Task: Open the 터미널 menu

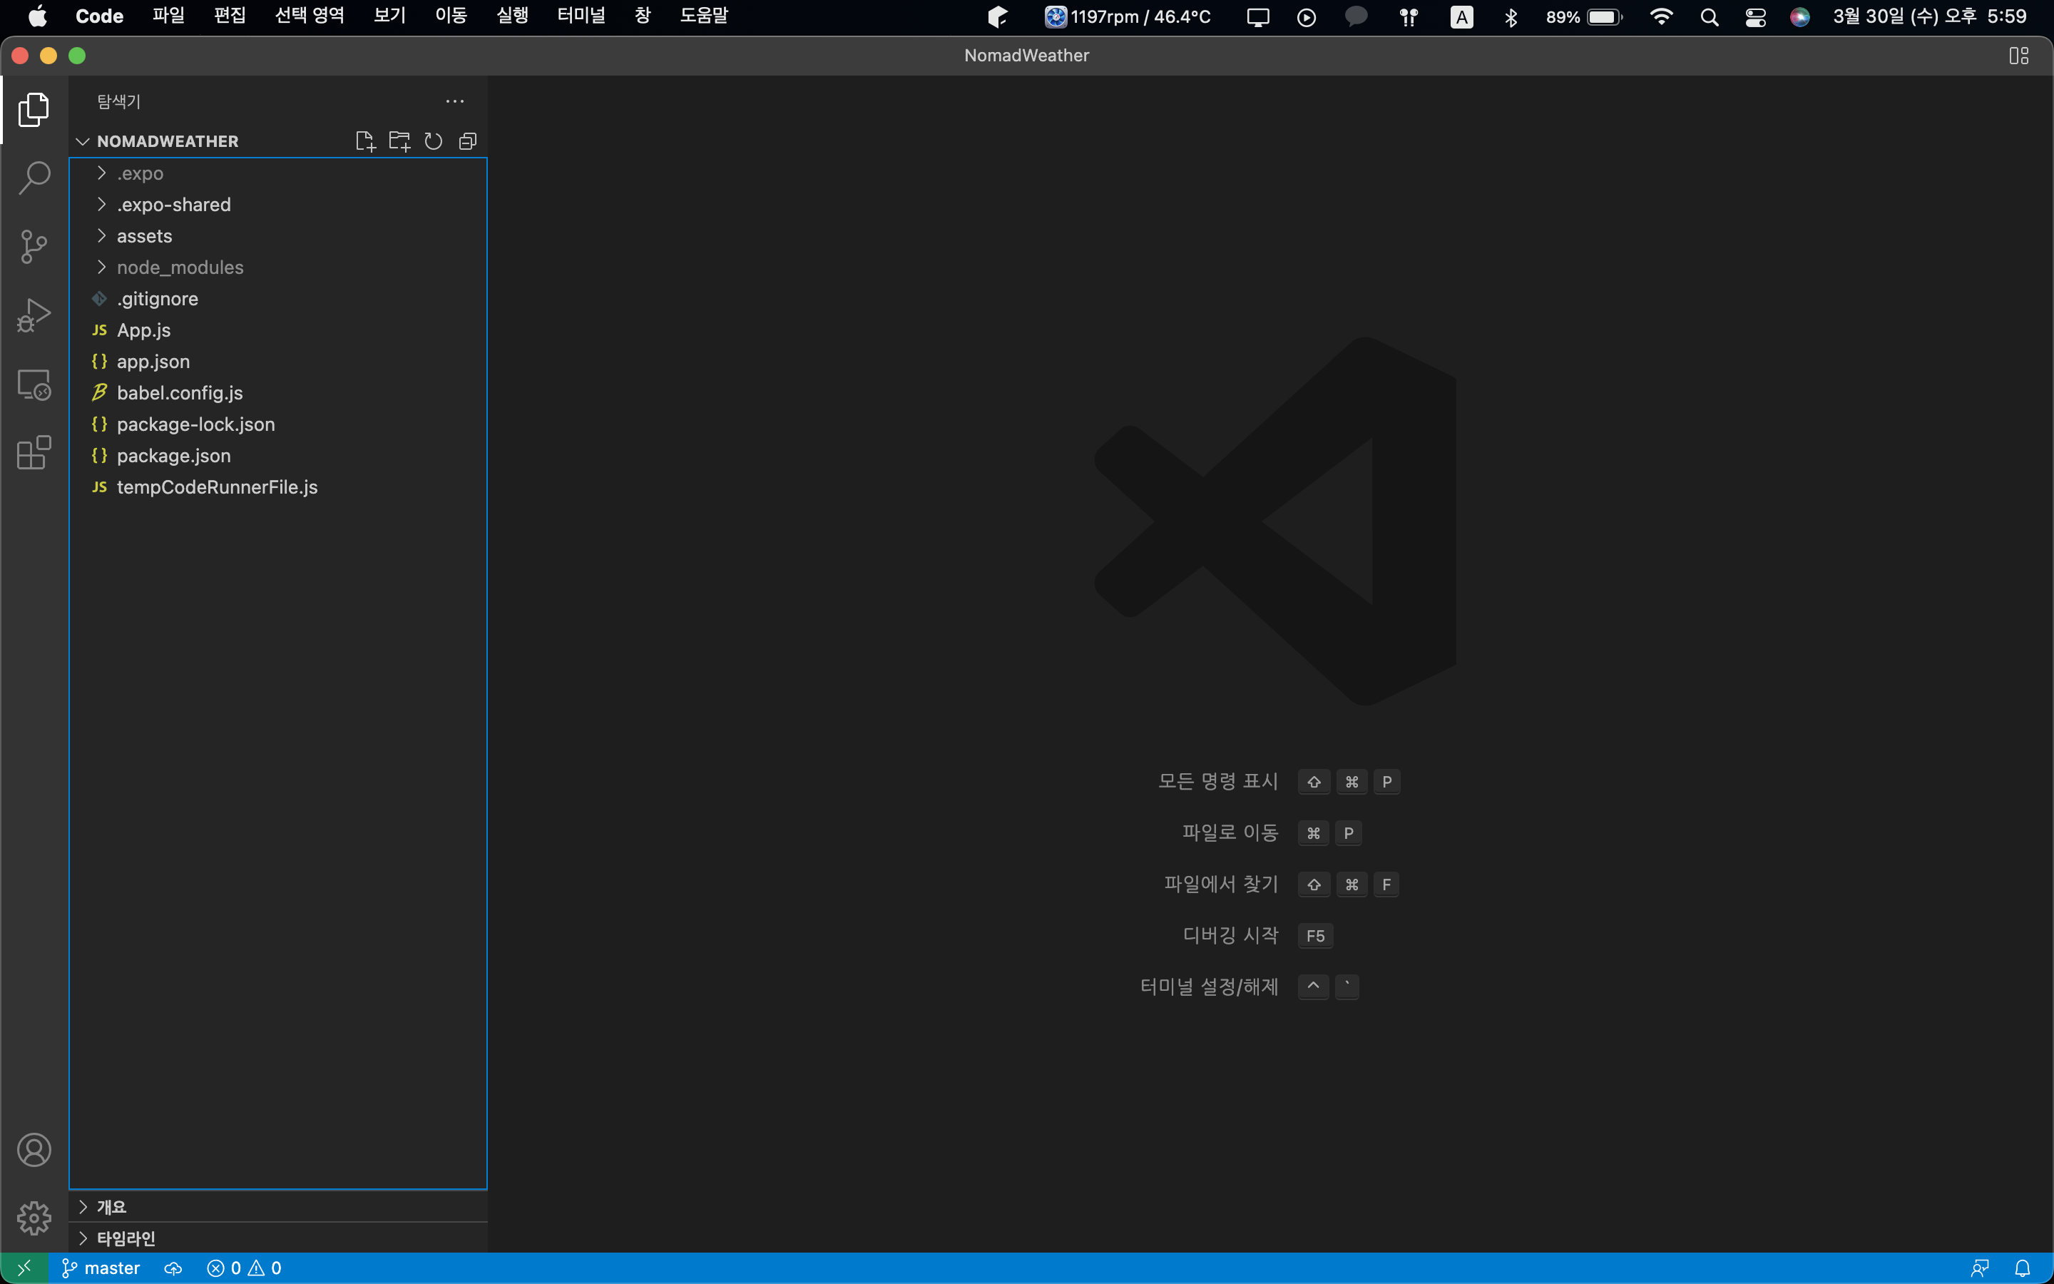Action: point(581,16)
